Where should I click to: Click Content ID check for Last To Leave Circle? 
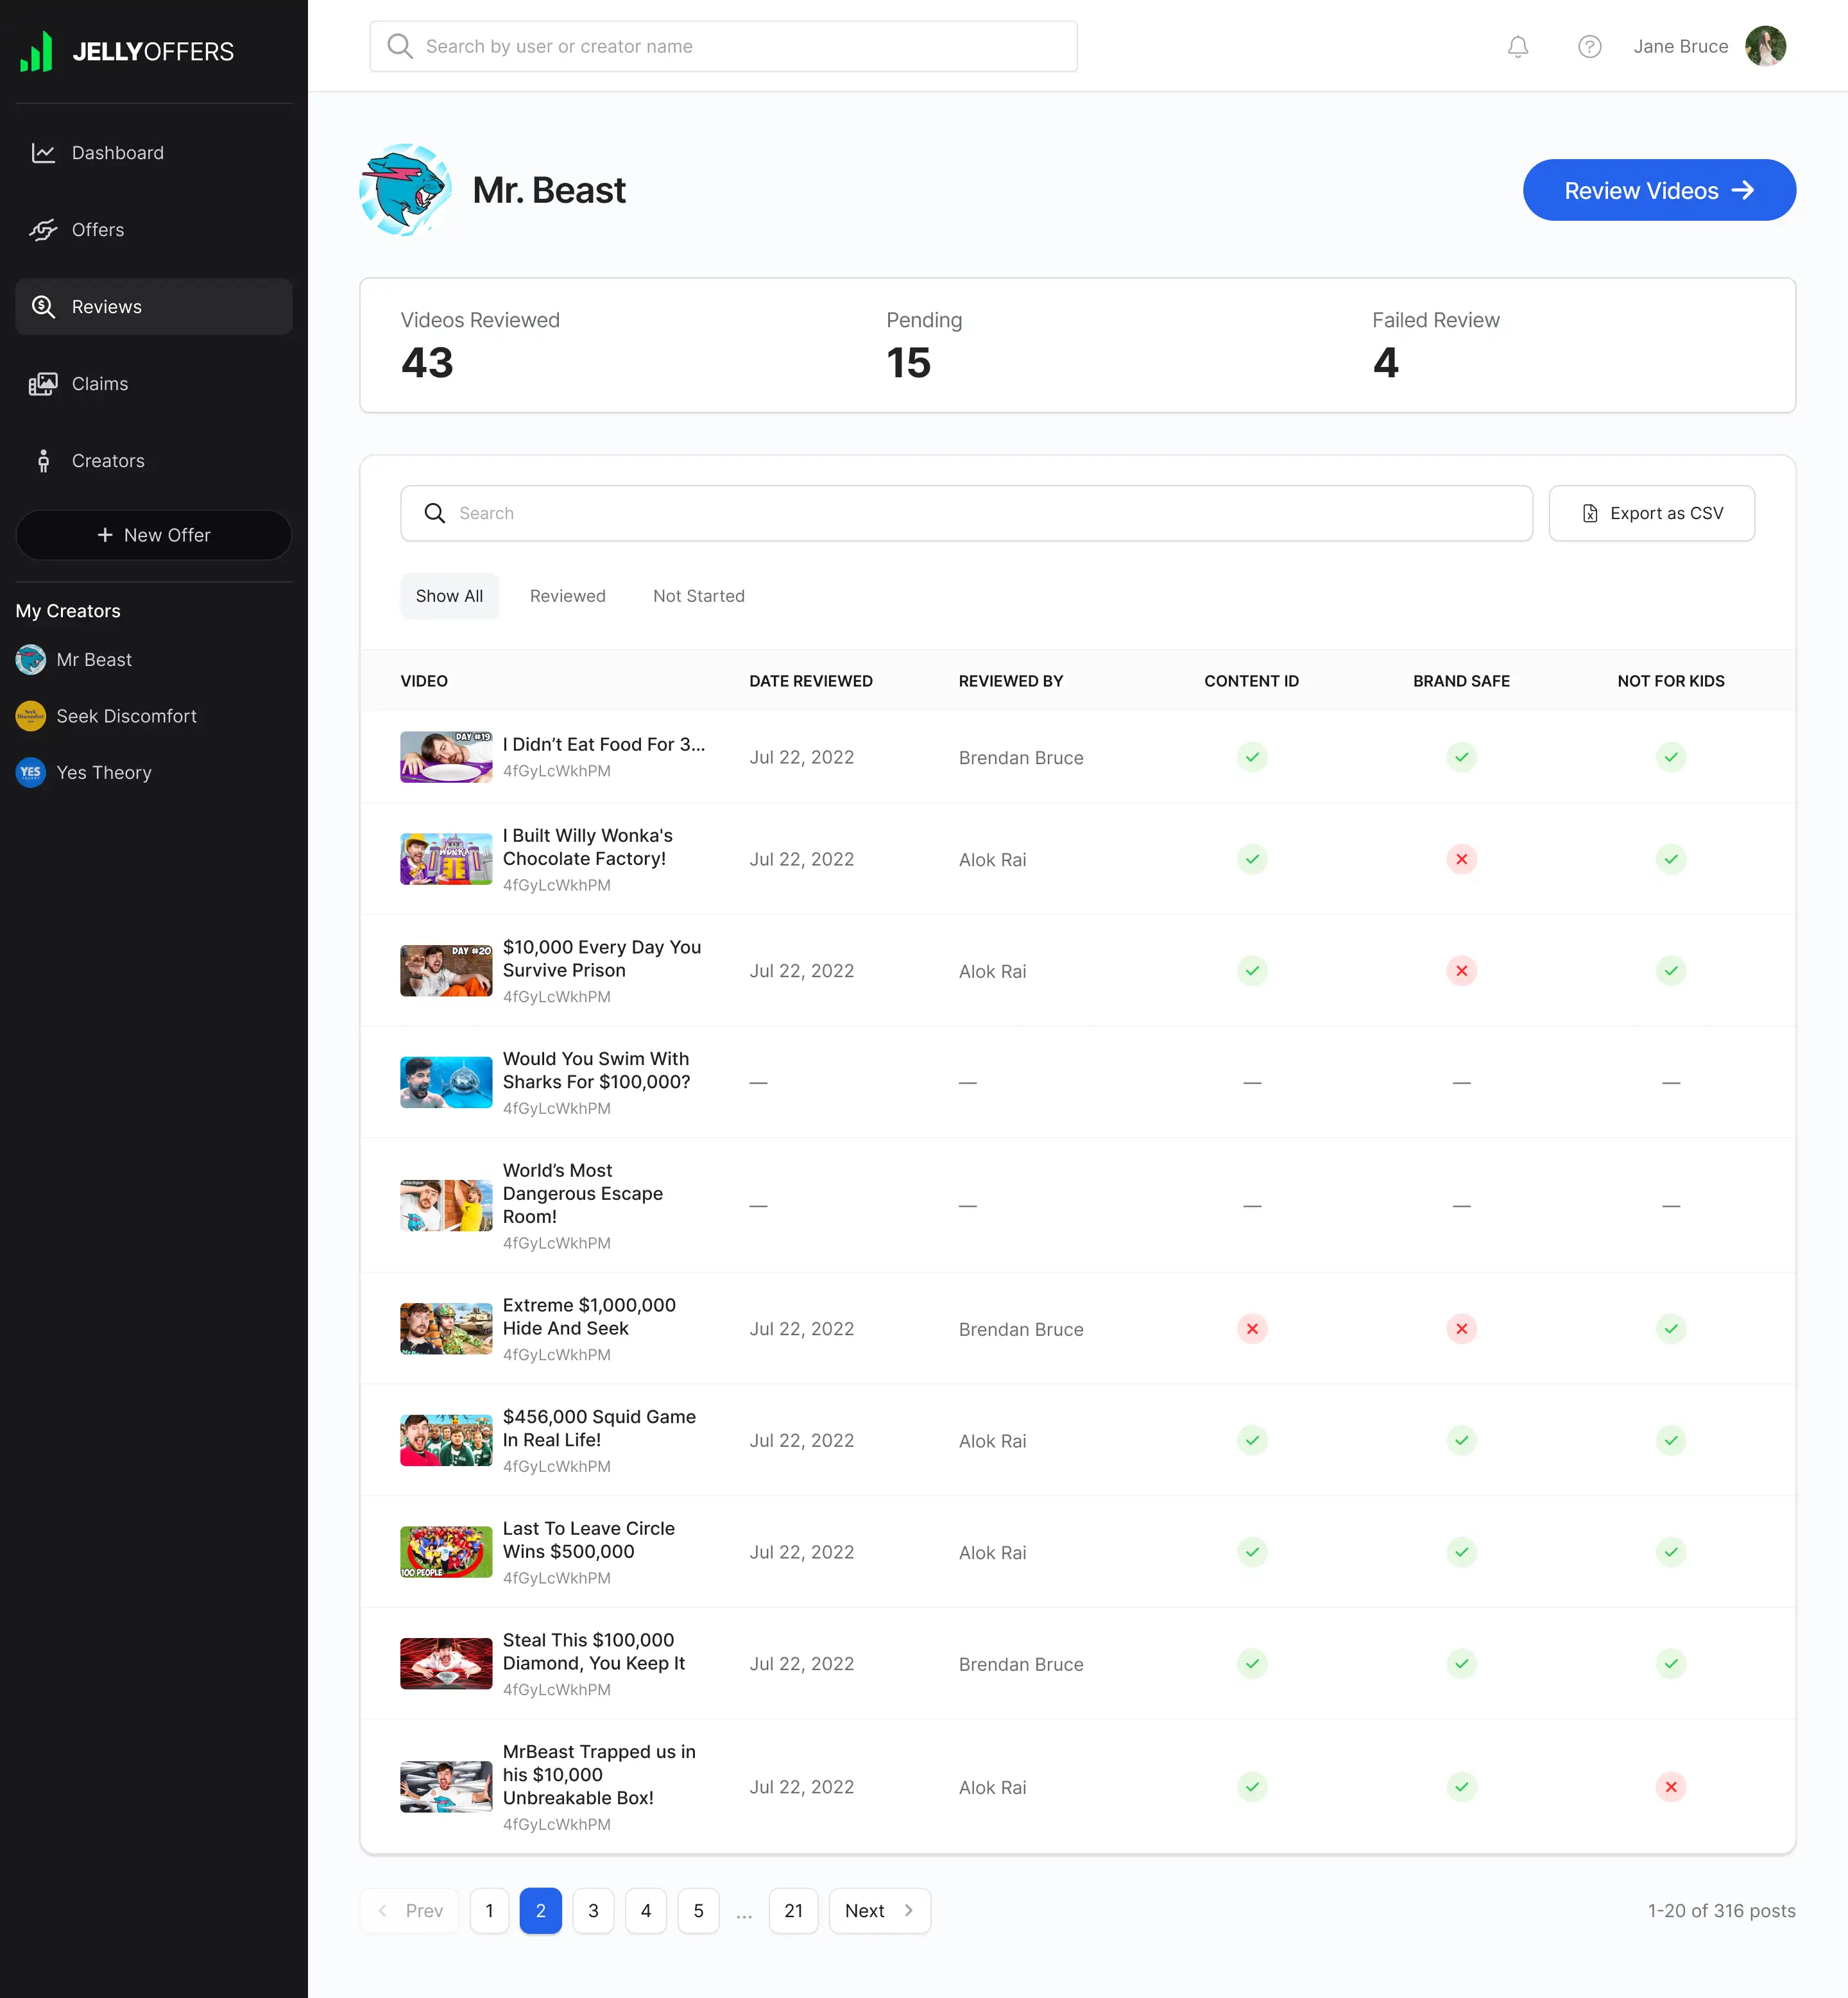click(x=1252, y=1552)
